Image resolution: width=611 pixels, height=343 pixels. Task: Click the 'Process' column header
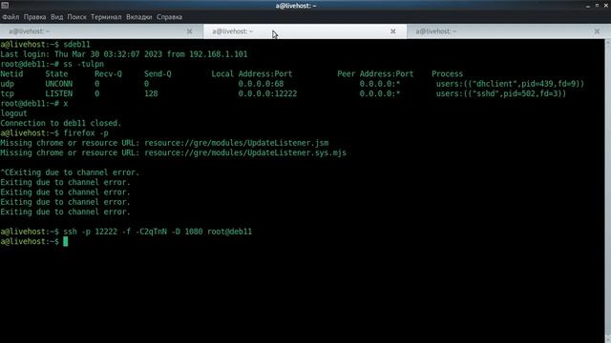[x=447, y=74]
